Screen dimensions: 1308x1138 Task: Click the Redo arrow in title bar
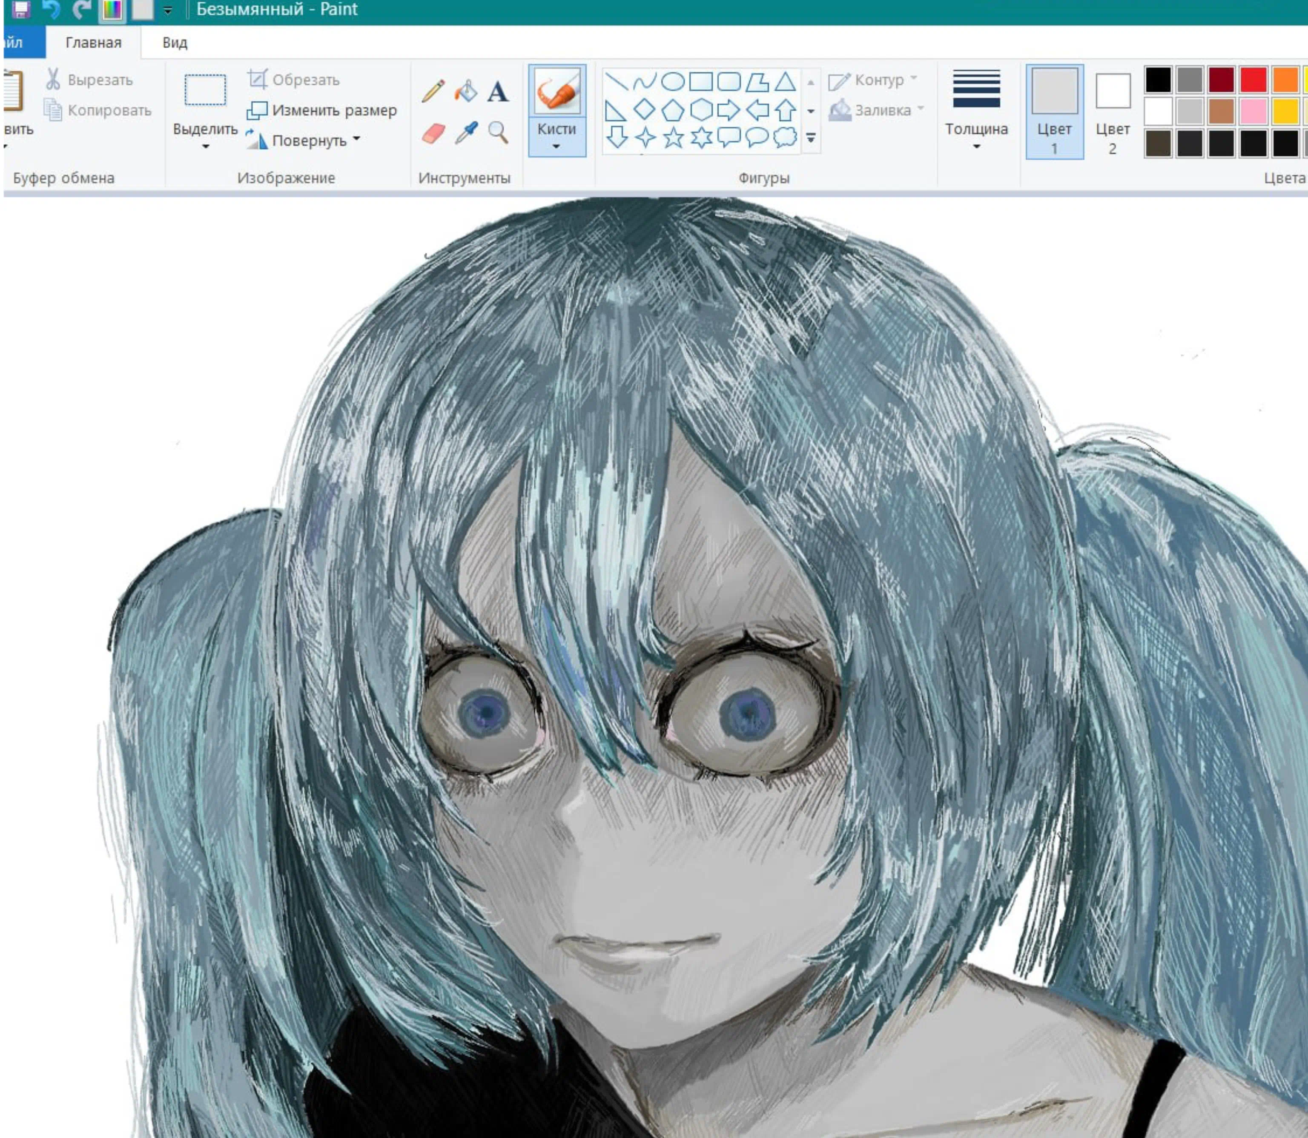[81, 9]
